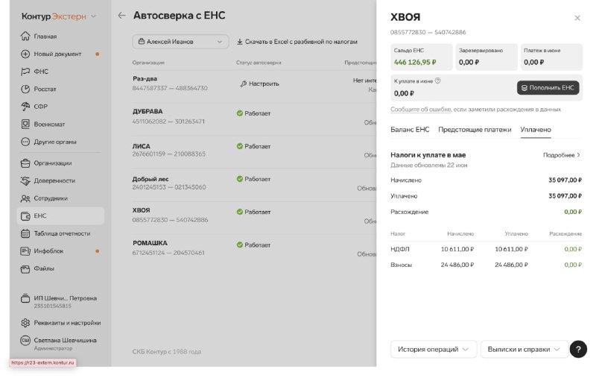Image resolution: width=596 pixels, height=378 pixels.
Task: Click Работает status in ЛИСА row
Action: pyautogui.click(x=253, y=146)
